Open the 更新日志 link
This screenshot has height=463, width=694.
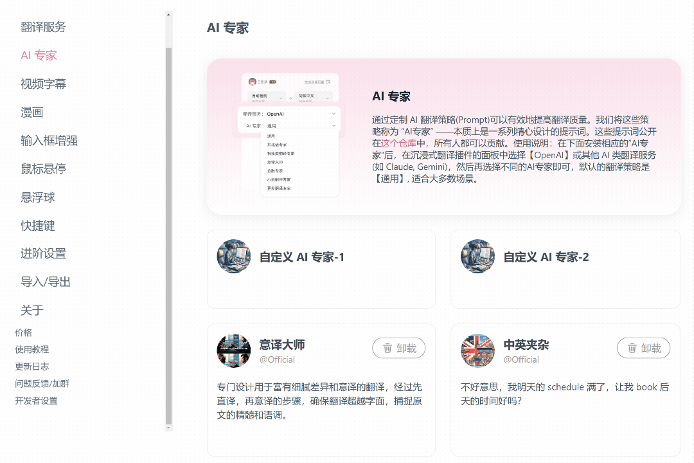click(x=32, y=367)
